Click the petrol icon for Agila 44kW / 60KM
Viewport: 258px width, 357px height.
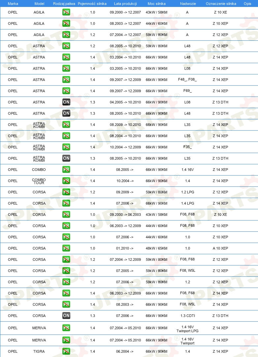point(66,23)
